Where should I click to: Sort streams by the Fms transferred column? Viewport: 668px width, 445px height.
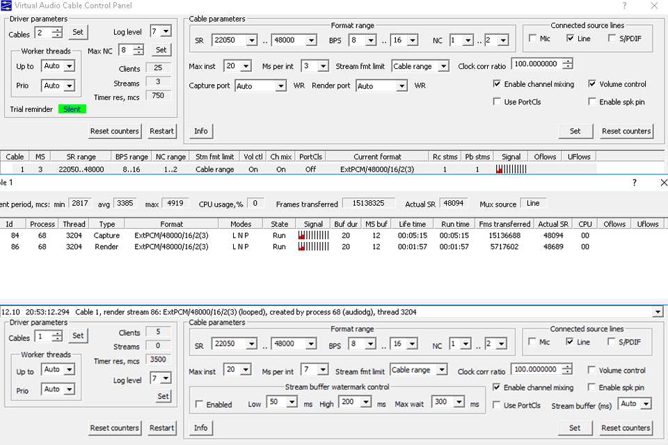(x=504, y=224)
